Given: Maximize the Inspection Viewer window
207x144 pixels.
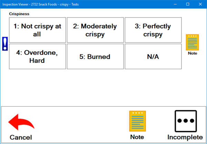Looking at the screenshot, I should pos(188,4).
